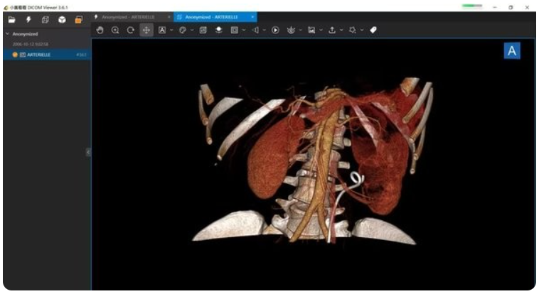This screenshot has width=539, height=294.
Task: Open the dropdown arrow beside the palette icon
Action: [x=192, y=30]
